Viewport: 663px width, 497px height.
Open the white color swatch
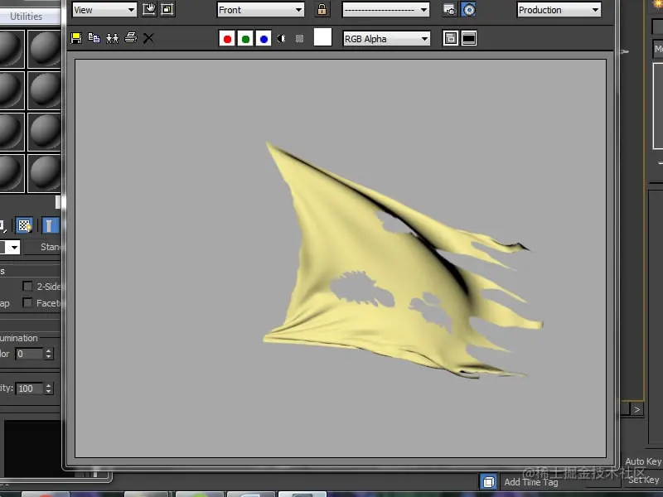point(322,37)
